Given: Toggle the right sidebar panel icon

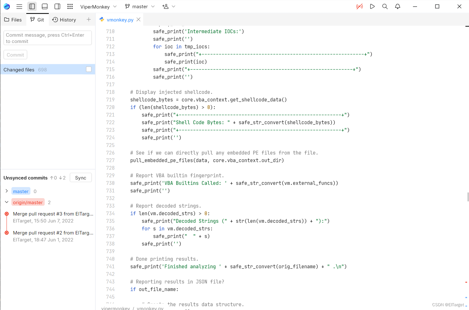Looking at the screenshot, I should [x=57, y=6].
